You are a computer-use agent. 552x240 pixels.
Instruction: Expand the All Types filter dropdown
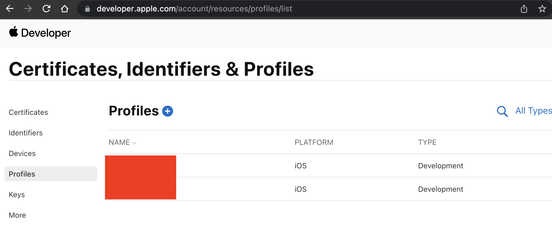pyautogui.click(x=533, y=111)
